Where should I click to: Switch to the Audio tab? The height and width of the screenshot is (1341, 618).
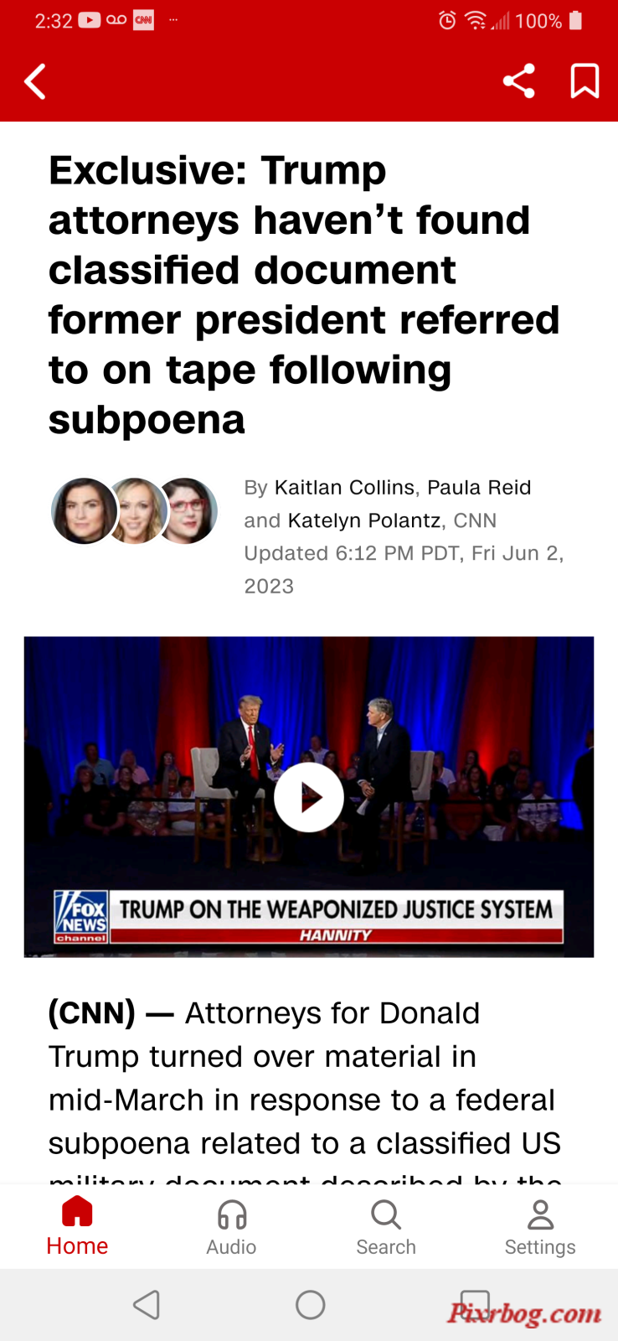pos(231,1228)
